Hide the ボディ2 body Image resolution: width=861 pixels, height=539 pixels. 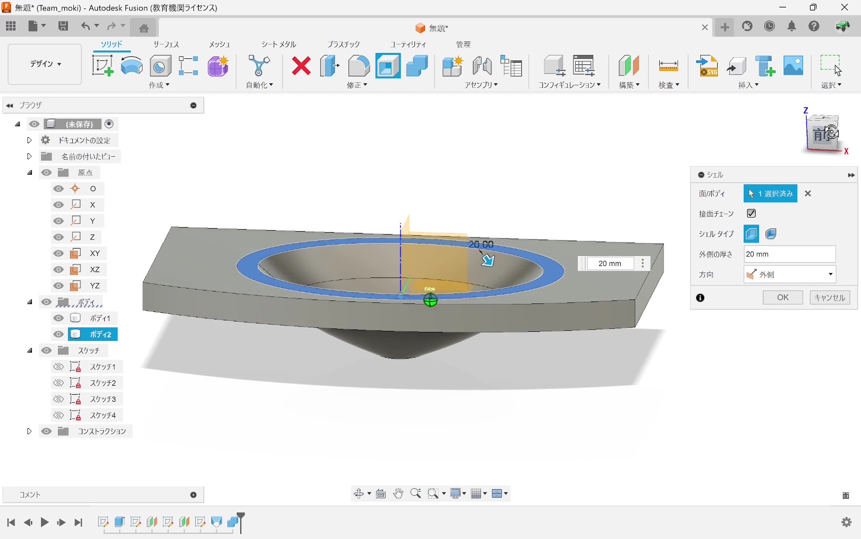coord(58,334)
